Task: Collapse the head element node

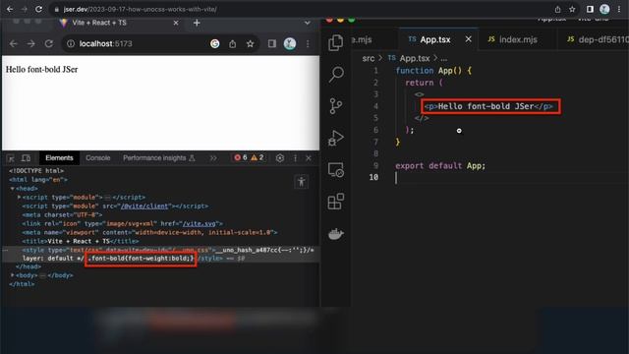Action: pos(12,188)
